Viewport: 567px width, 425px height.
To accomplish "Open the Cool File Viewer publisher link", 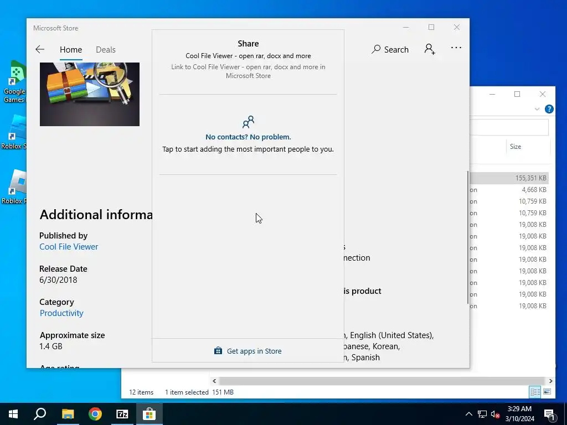I will click(69, 247).
